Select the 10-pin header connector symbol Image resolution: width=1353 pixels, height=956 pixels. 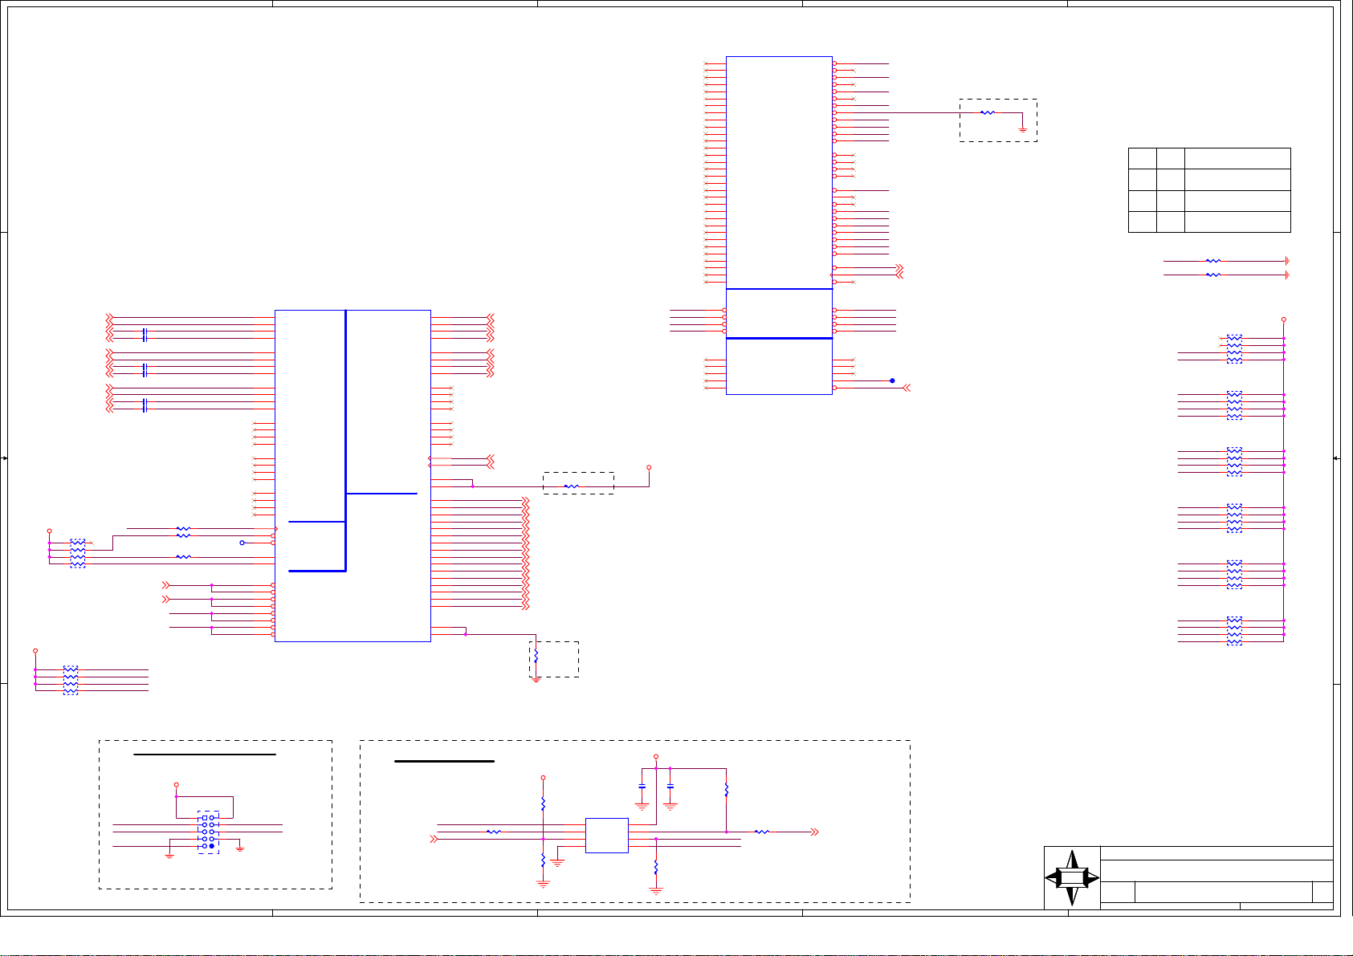coord(208,832)
